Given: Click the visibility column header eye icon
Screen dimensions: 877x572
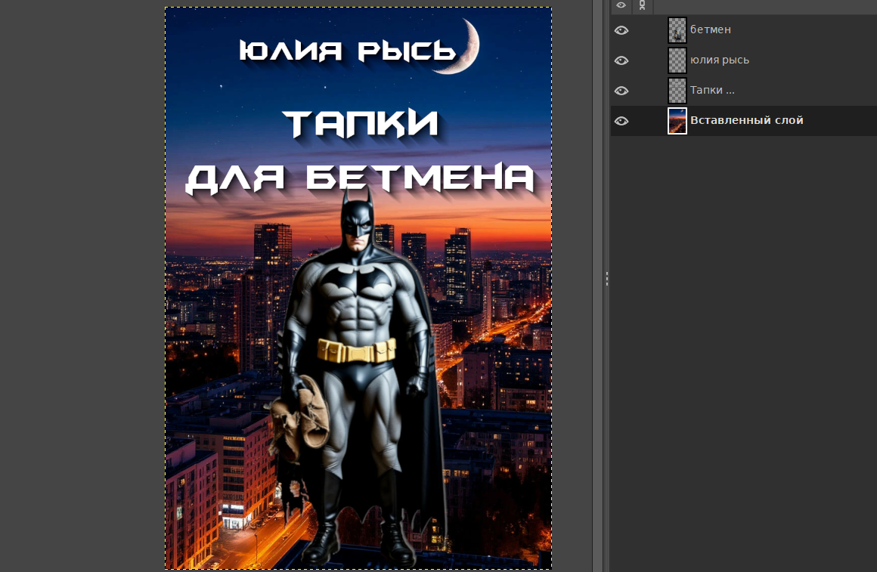Looking at the screenshot, I should pyautogui.click(x=621, y=5).
